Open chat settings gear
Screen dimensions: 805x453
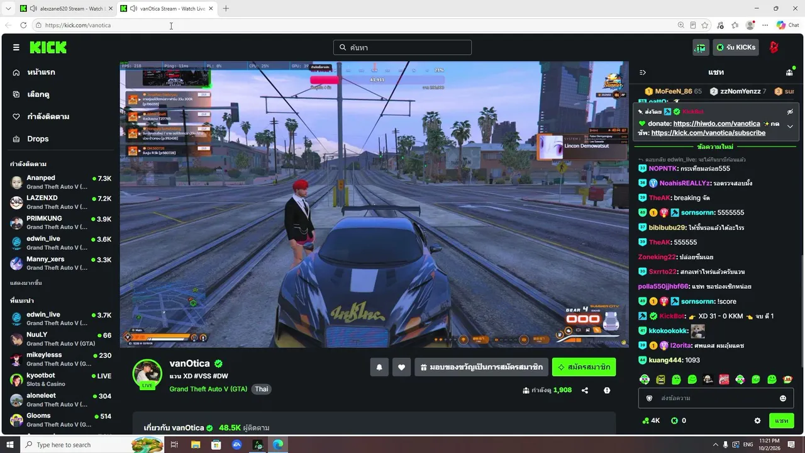757,420
